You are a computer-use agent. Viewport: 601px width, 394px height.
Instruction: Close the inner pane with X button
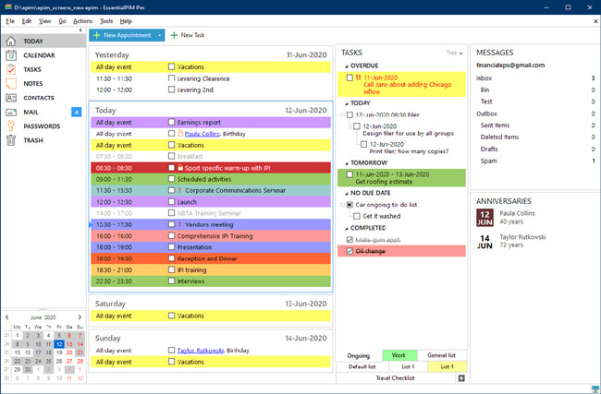595,21
